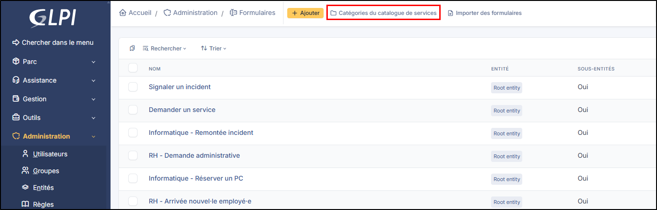Click the GLPI logo
Image resolution: width=657 pixels, height=210 pixels.
(52, 18)
